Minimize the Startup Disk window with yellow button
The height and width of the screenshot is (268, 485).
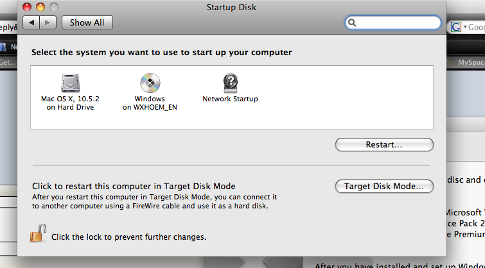point(40,7)
